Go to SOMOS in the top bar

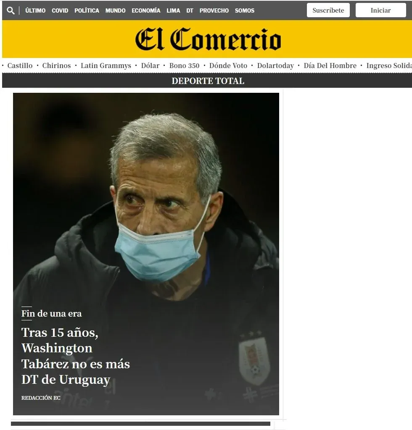click(245, 10)
